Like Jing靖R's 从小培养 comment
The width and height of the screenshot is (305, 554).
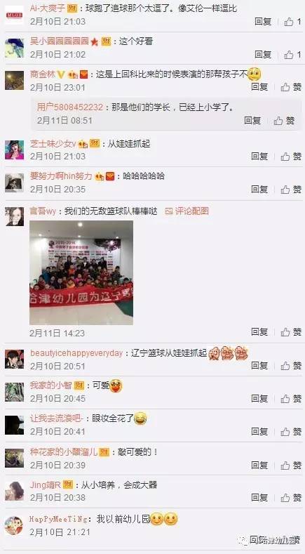(x=291, y=497)
